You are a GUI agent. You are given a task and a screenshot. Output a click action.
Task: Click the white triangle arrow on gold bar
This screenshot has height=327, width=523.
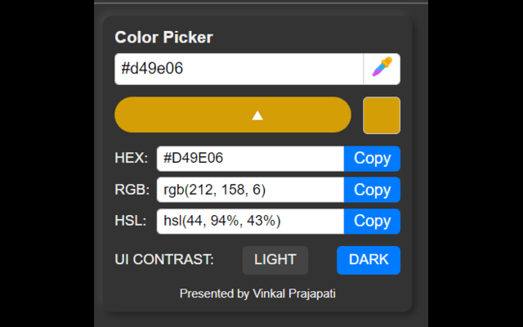coord(257,115)
